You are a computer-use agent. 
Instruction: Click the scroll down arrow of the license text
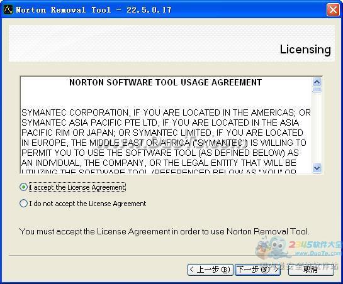(x=317, y=168)
